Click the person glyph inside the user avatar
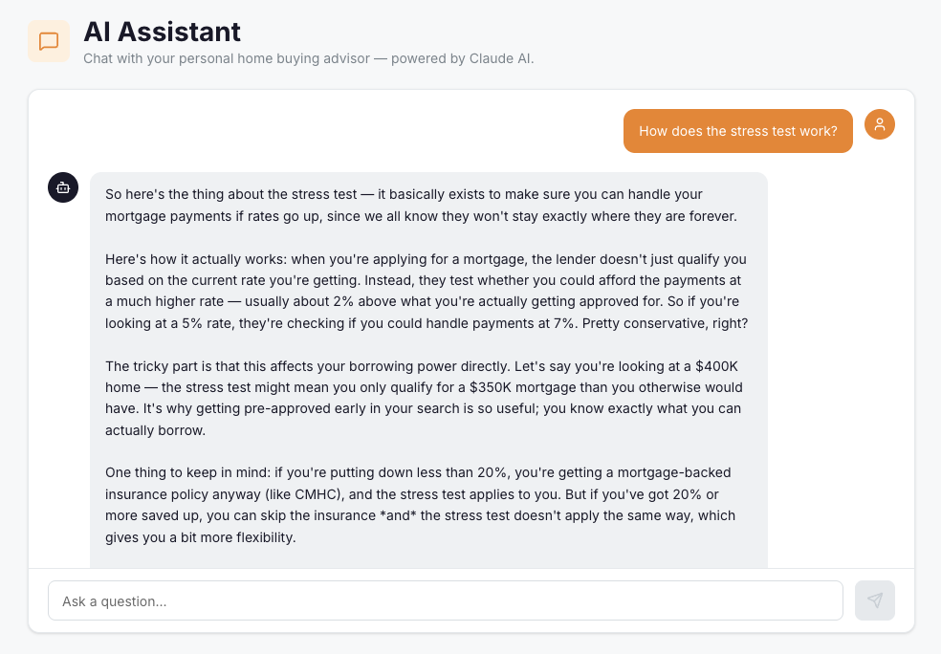The height and width of the screenshot is (654, 941). pyautogui.click(x=880, y=124)
